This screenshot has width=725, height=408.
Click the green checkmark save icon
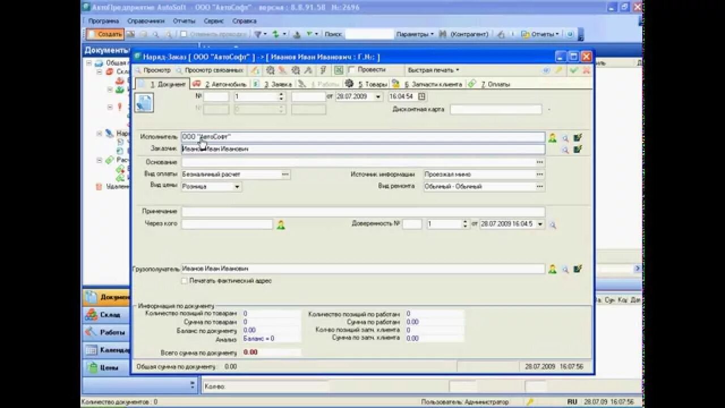pyautogui.click(x=574, y=70)
